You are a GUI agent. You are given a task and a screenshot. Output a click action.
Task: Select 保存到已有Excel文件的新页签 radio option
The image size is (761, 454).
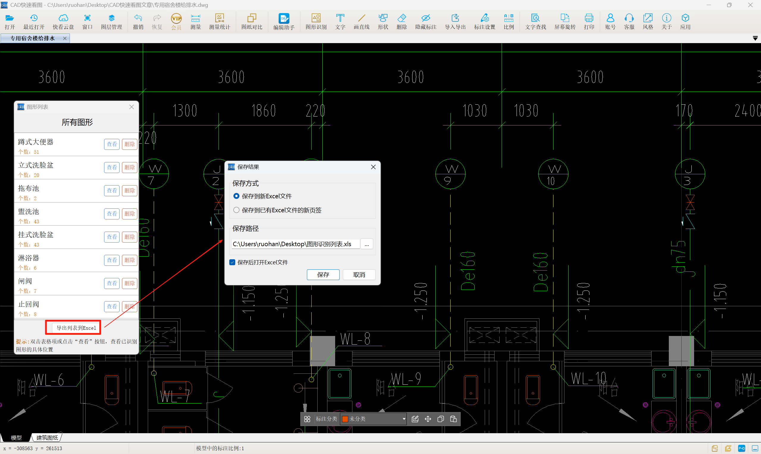tap(236, 210)
